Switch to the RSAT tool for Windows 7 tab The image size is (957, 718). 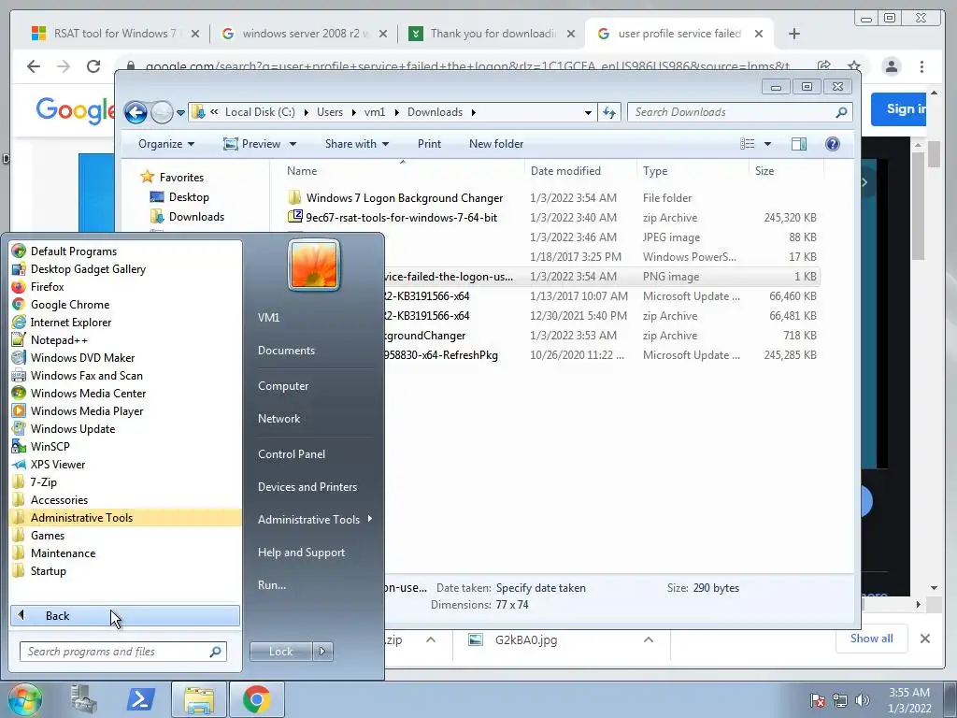click(x=115, y=34)
